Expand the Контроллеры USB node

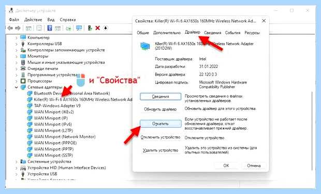click(x=17, y=44)
